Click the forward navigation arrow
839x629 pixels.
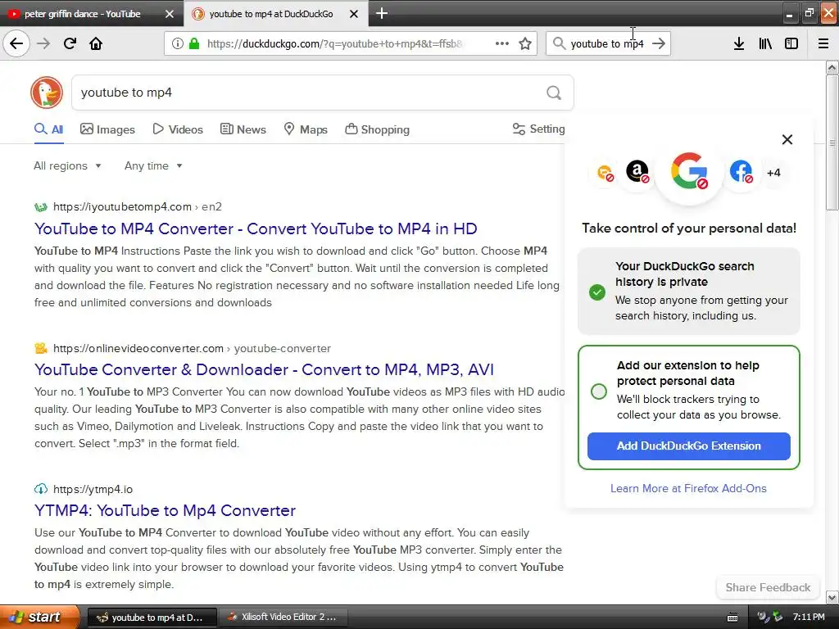(43, 43)
